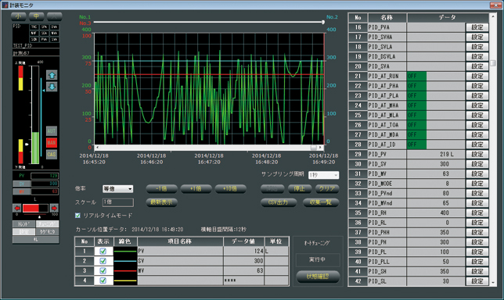Click the +10倍 button
The image size is (504, 300).
click(230, 188)
